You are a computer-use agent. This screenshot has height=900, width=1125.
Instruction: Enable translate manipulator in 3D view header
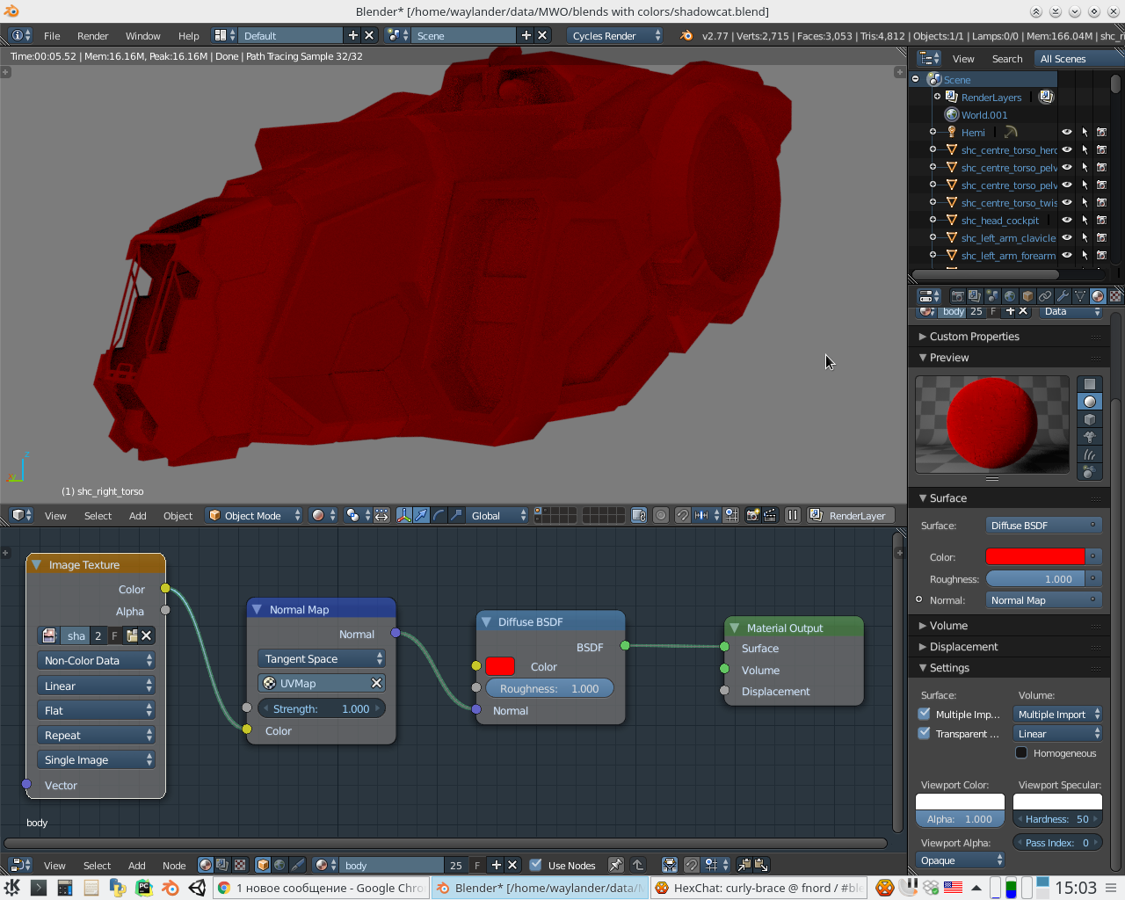[x=422, y=515]
